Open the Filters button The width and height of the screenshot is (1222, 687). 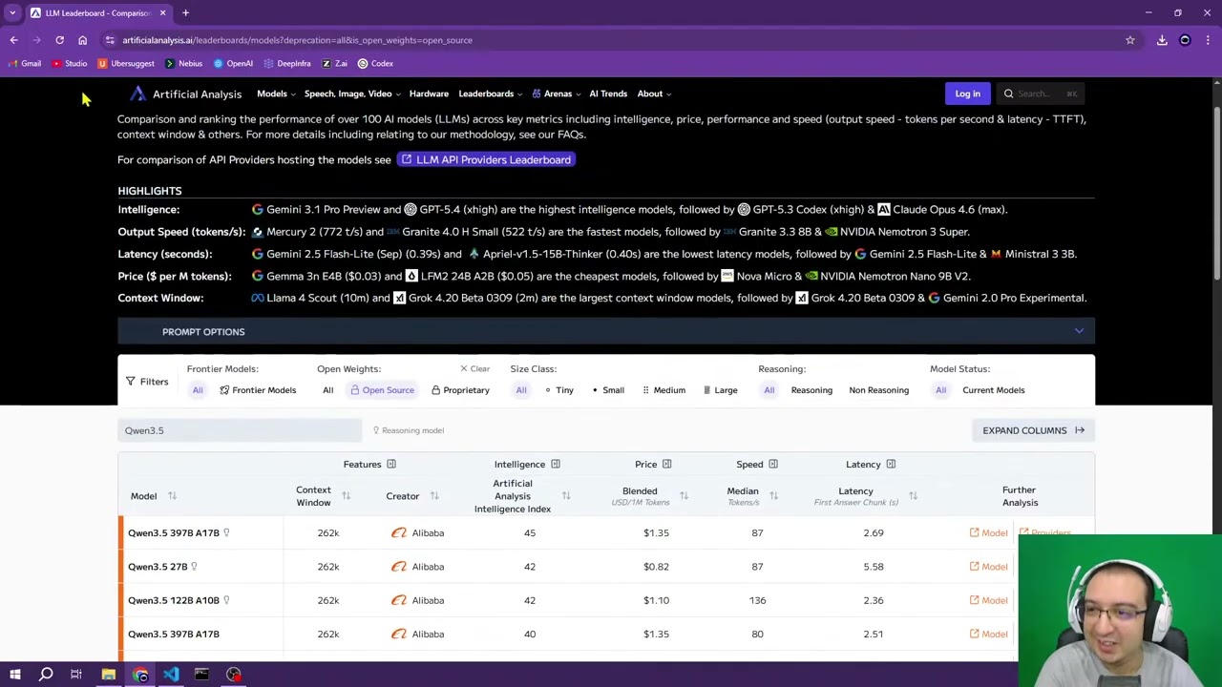147,382
